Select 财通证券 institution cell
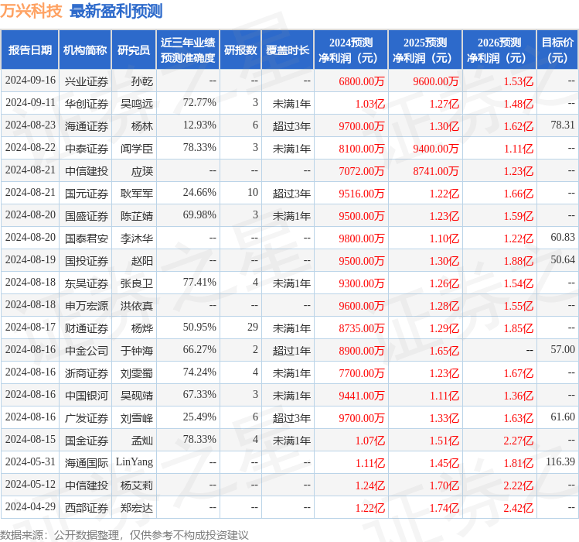Viewport: 579px width, 542px height. 87,328
